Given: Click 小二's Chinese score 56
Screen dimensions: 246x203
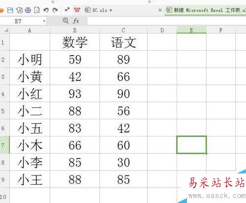Looking at the screenshot, I should [x=123, y=111].
